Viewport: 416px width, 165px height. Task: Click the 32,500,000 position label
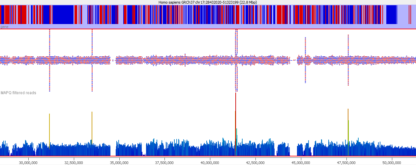[74, 162]
